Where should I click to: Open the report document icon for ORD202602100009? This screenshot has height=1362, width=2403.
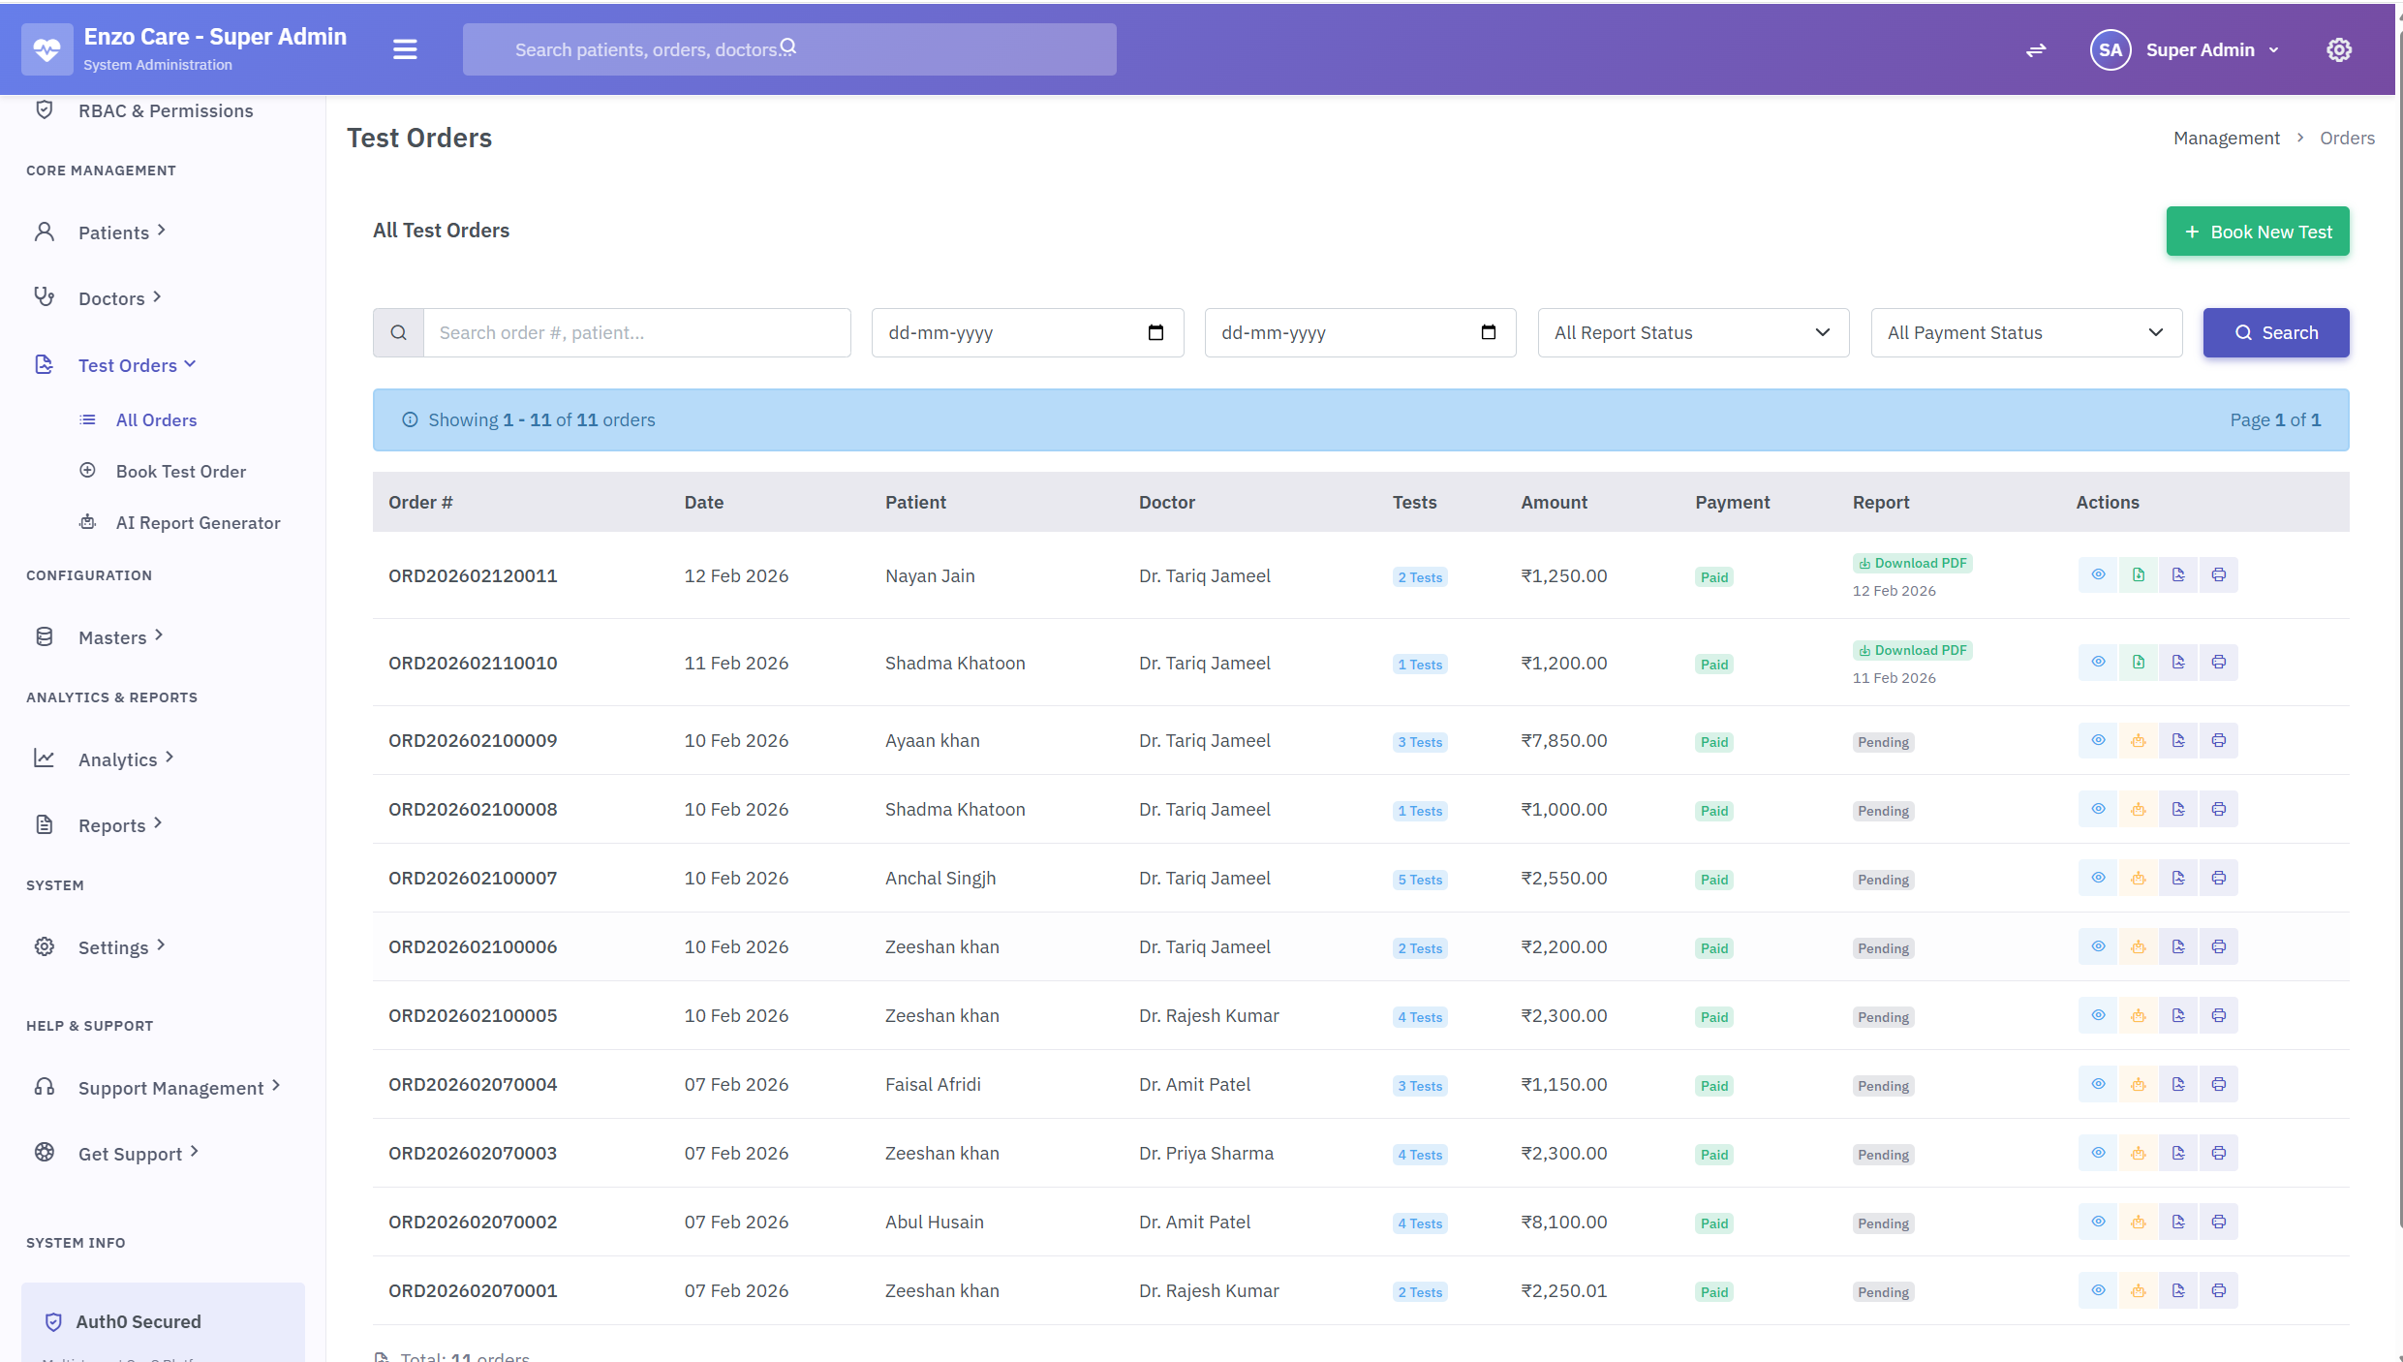[x=2178, y=740]
